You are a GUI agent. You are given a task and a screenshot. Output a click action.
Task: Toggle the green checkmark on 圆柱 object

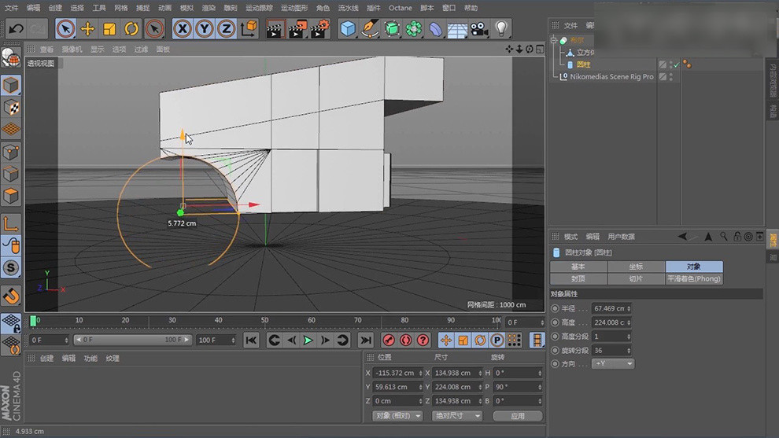pyautogui.click(x=675, y=64)
